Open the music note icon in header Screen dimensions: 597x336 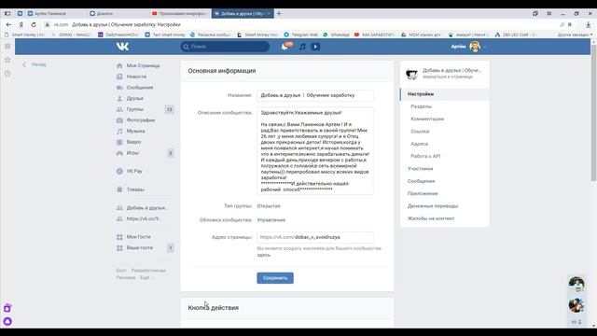click(x=302, y=47)
